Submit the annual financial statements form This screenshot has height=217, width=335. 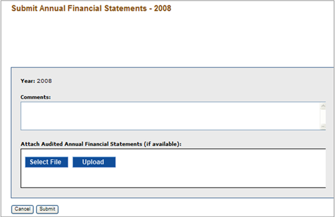(47, 209)
